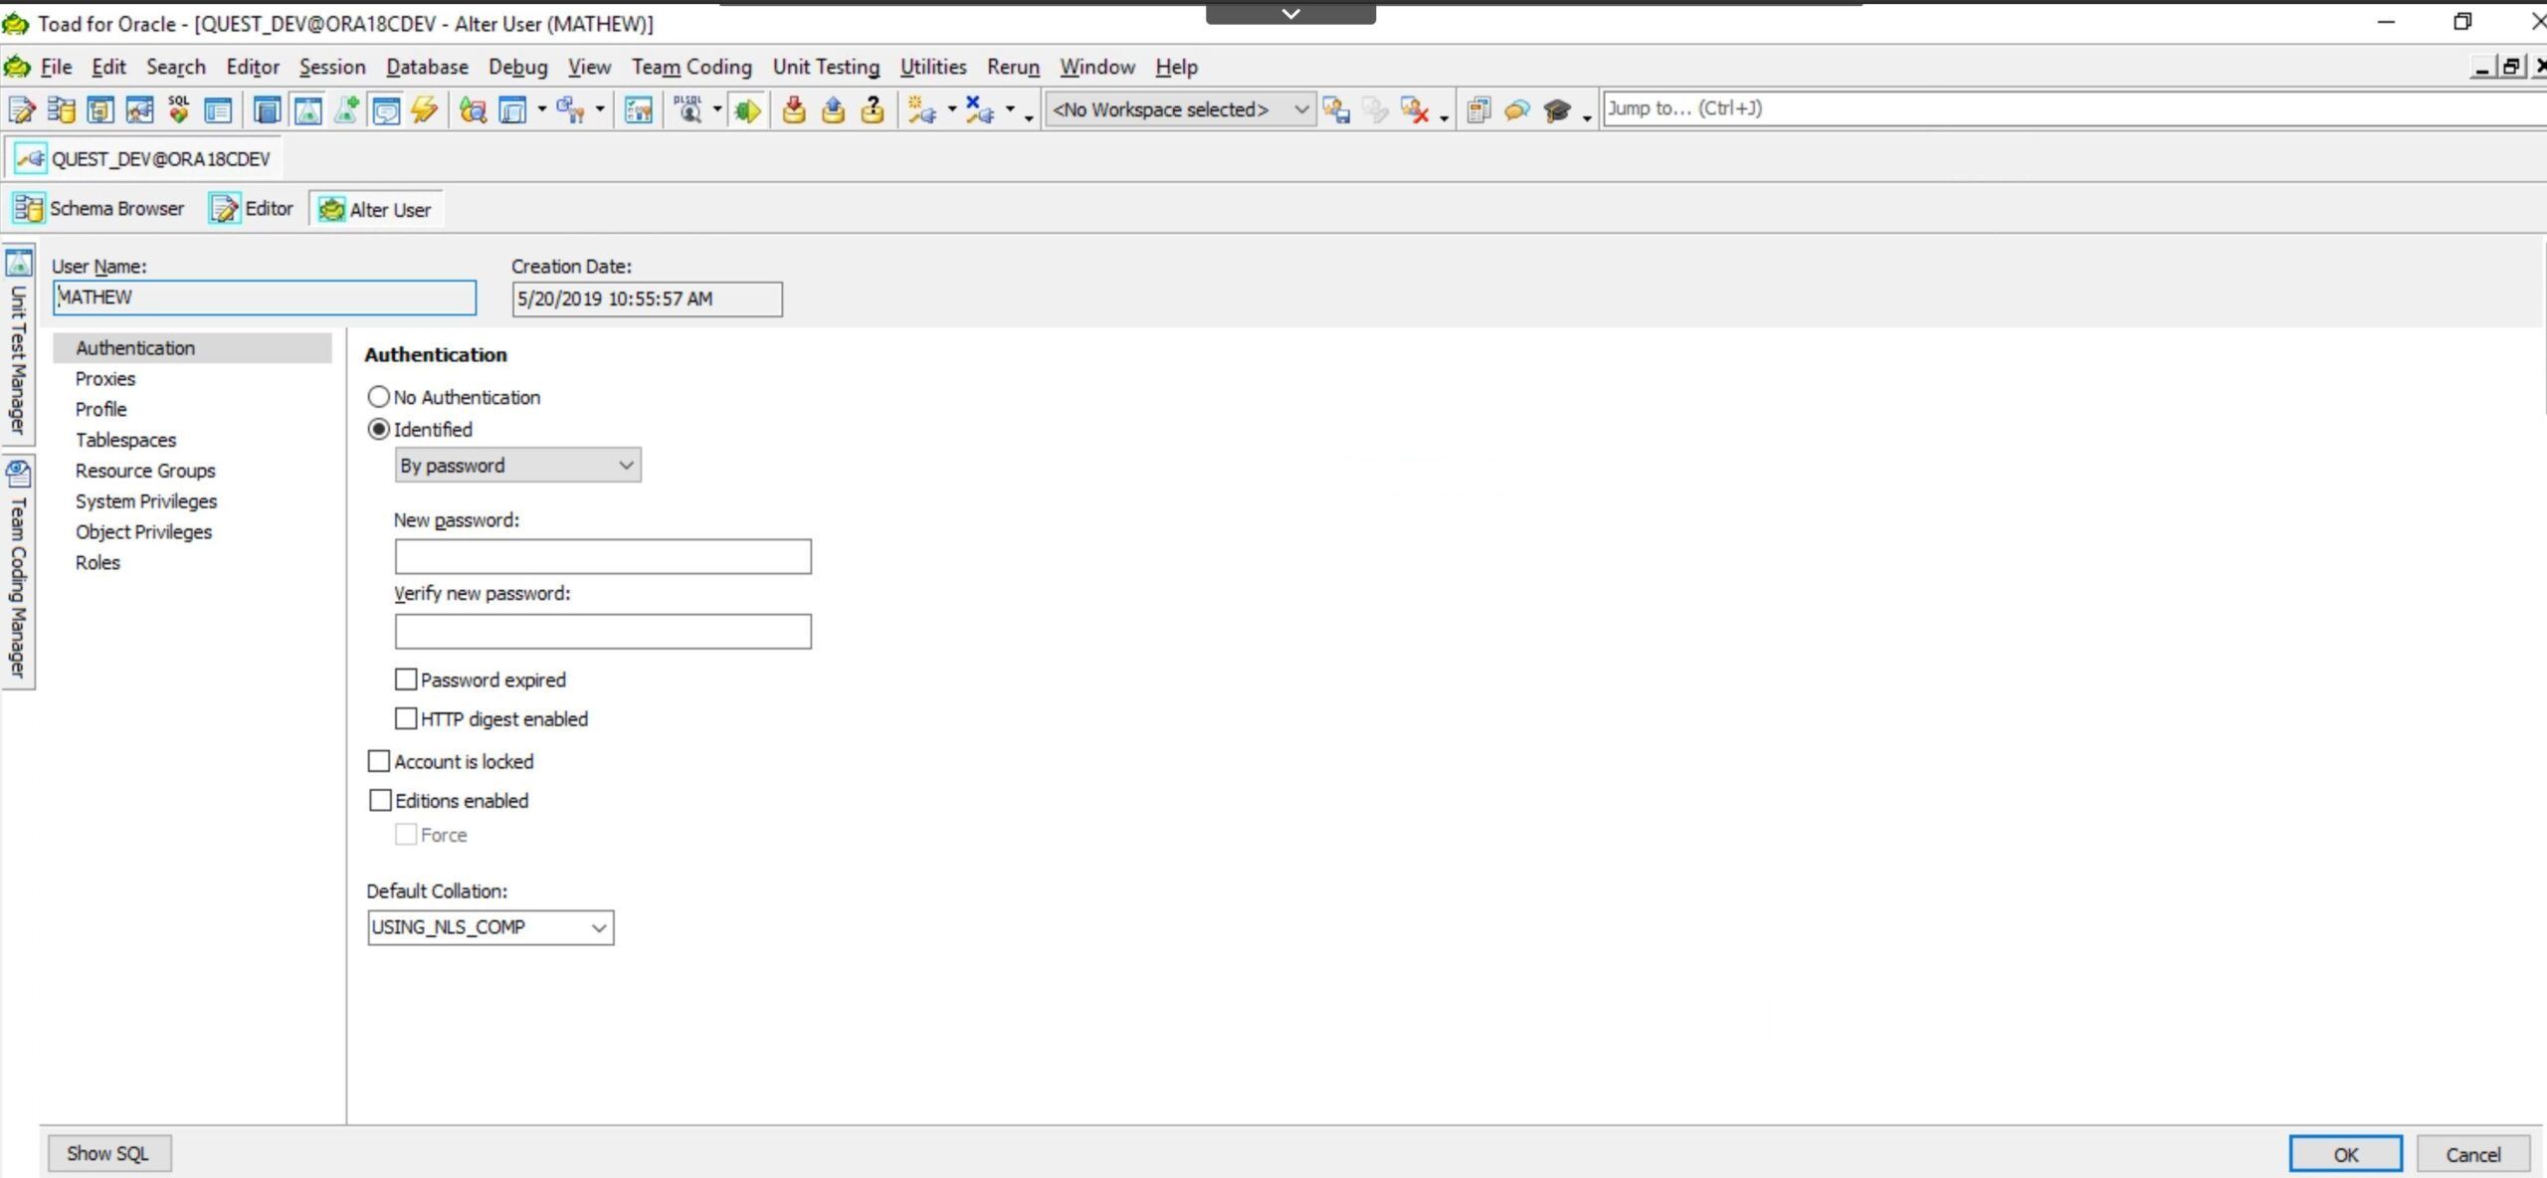Click the green flask Unit Test Manager icon

pyautogui.click(x=308, y=109)
